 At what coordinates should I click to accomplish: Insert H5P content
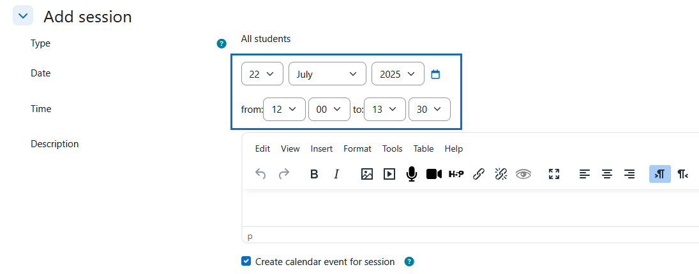tap(456, 174)
